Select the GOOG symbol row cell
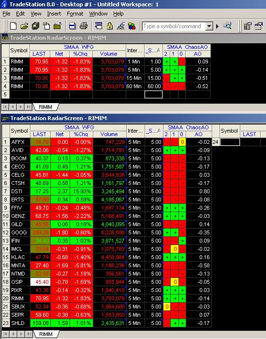Image resolution: width=266 pixels, height=339 pixels. point(20,232)
